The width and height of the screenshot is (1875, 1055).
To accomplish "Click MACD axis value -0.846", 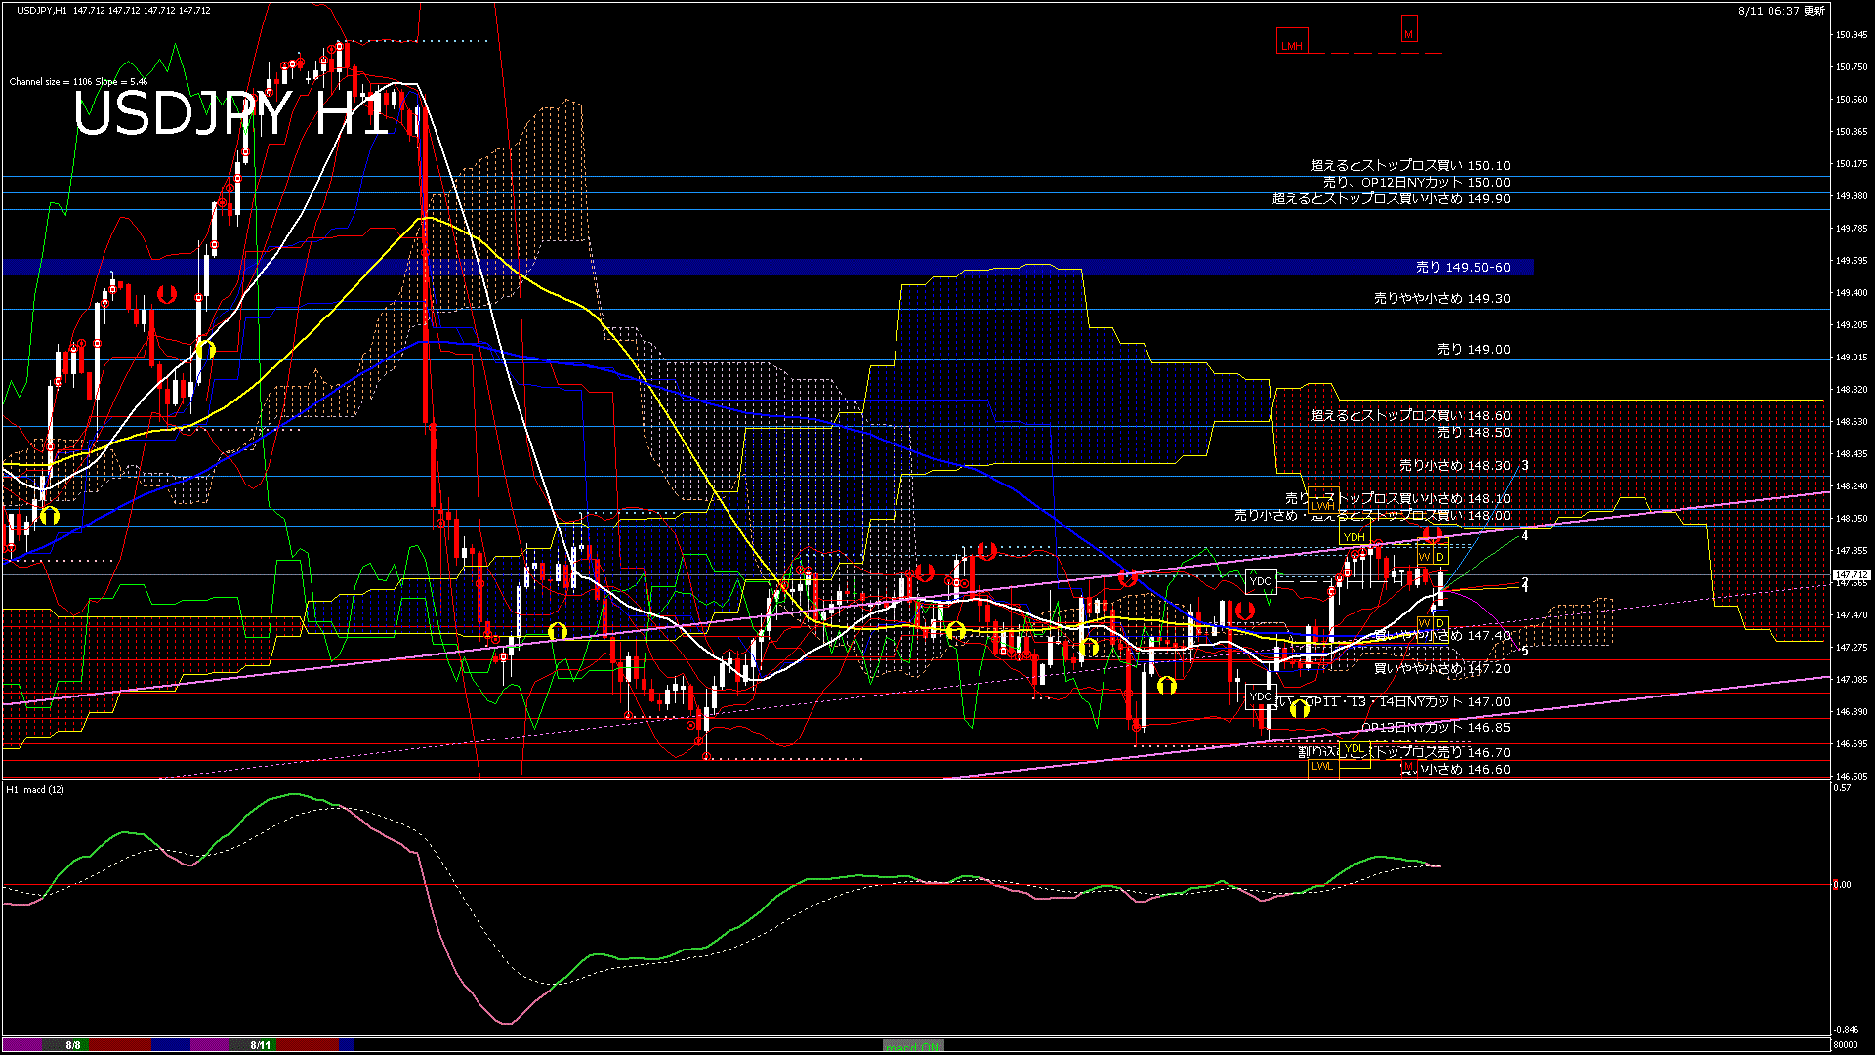I will (1846, 1030).
